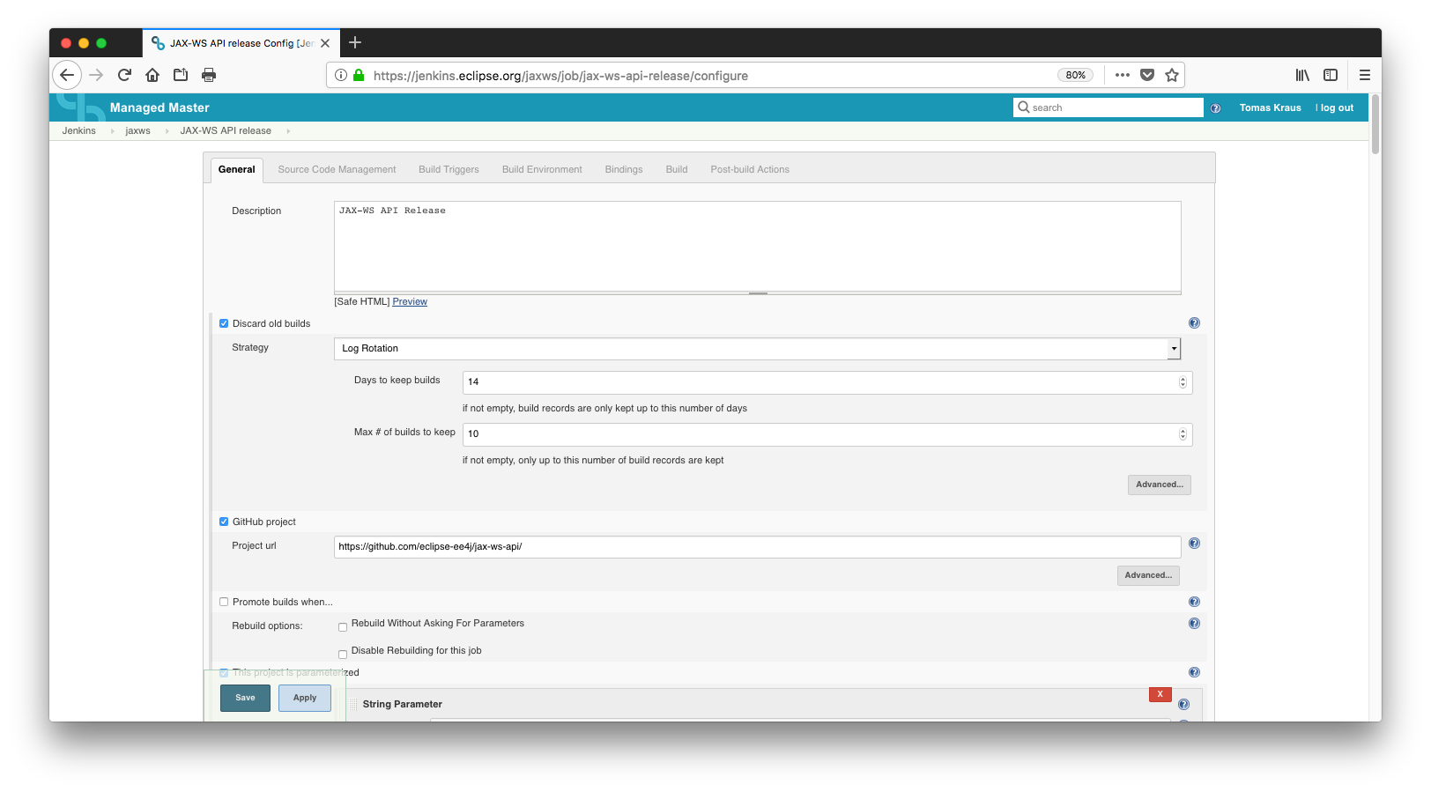Expand jaxws breadcrumb arrow menu
1431x792 pixels.
pyautogui.click(x=167, y=131)
